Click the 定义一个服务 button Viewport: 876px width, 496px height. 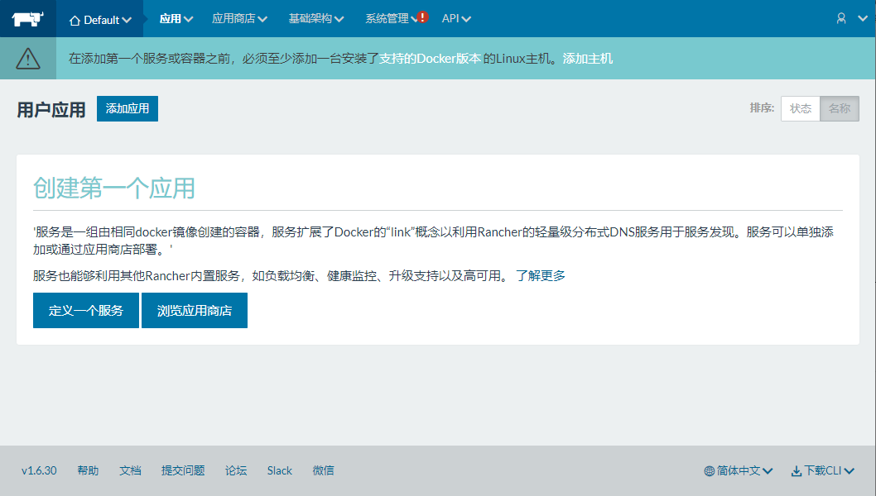point(86,310)
